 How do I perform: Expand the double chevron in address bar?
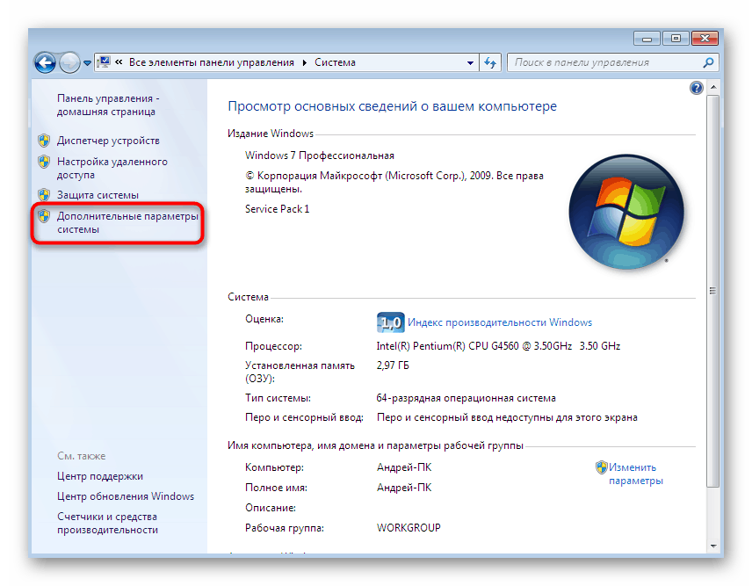(119, 62)
